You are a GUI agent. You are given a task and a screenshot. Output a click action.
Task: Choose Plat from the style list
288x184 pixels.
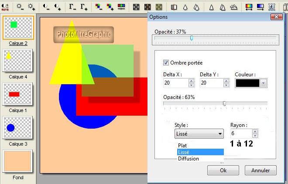[x=183, y=145]
